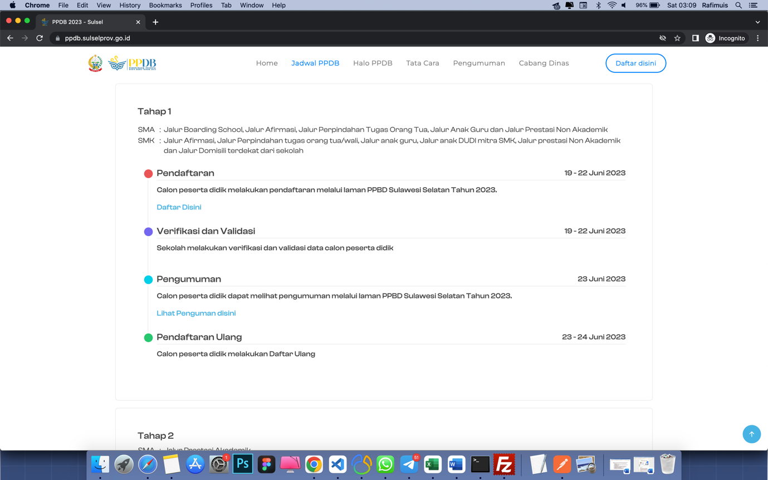Launch Figma from the dock
The width and height of the screenshot is (768, 480).
[x=266, y=464]
